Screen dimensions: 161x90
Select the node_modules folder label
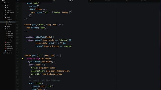tap(10, 13)
